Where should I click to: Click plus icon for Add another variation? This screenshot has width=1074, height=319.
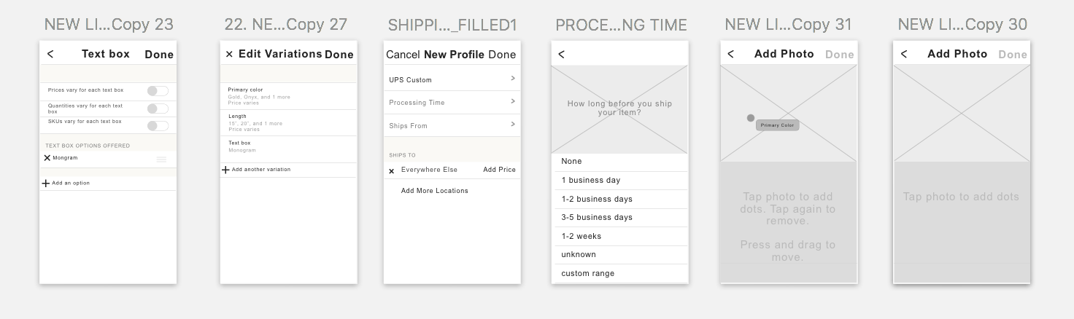coord(226,170)
